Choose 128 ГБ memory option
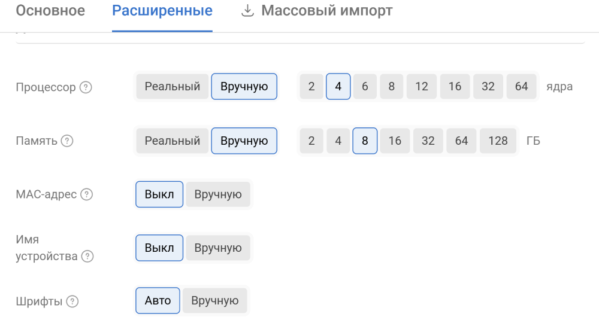Viewport: 599px width, 317px height. 498,141
